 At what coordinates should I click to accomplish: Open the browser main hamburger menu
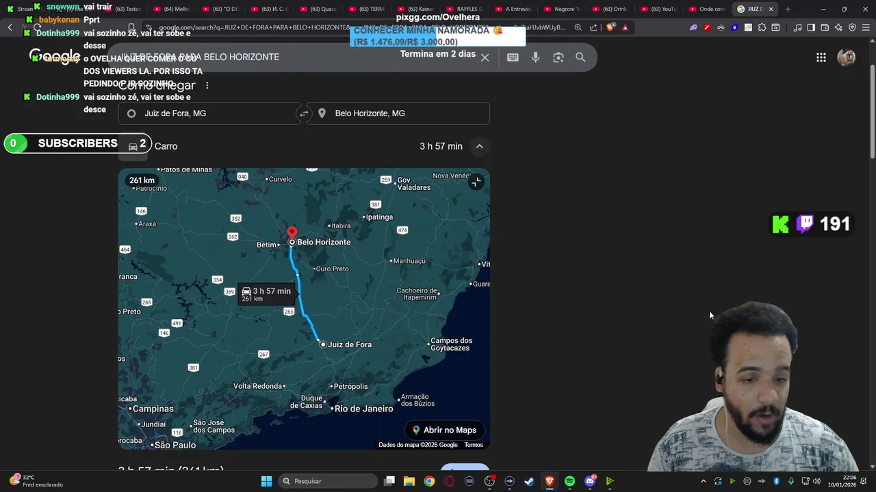[866, 27]
